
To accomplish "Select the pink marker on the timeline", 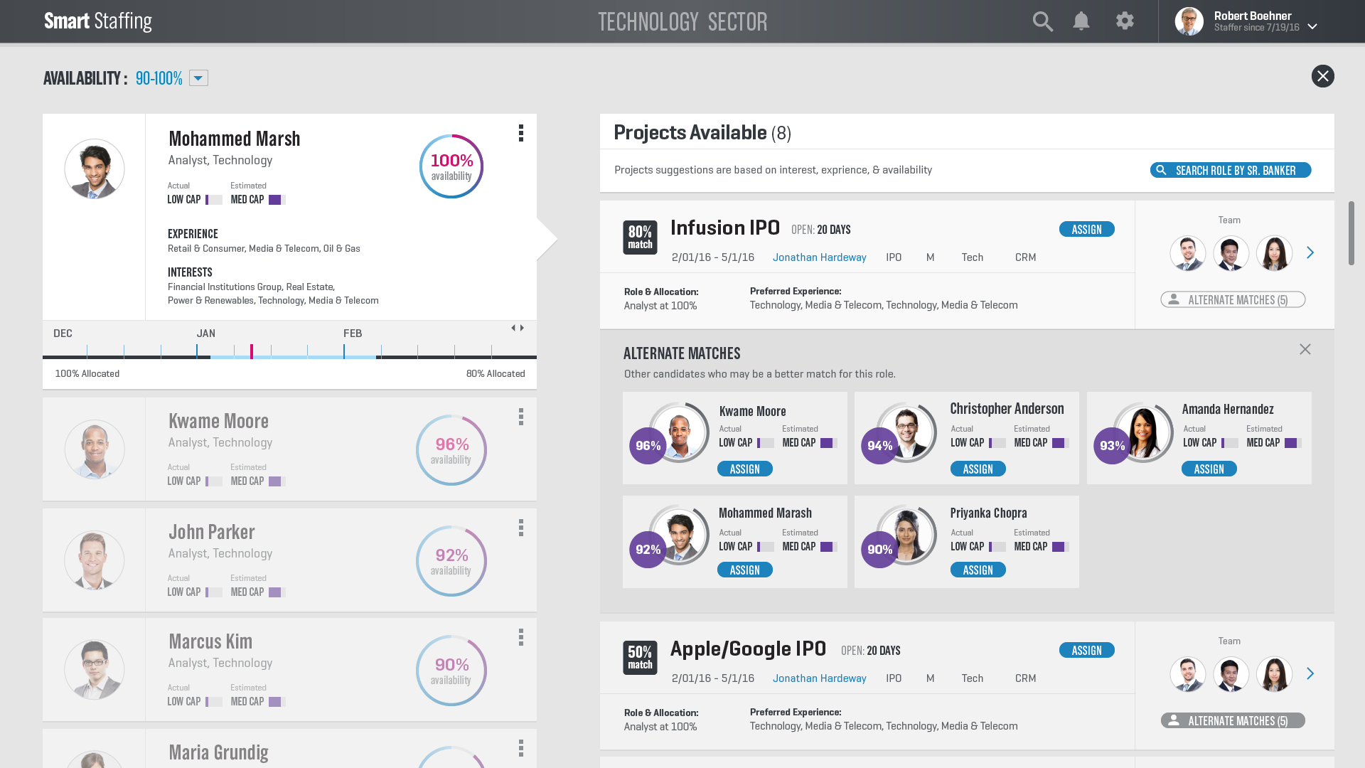I will (251, 351).
